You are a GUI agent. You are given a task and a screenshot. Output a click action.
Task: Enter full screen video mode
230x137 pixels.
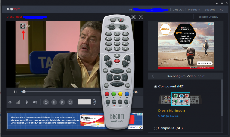tap(140, 17)
